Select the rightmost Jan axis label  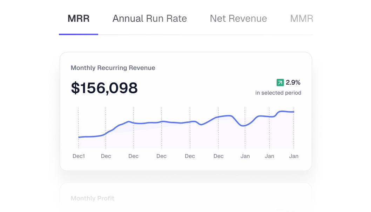[294, 156]
